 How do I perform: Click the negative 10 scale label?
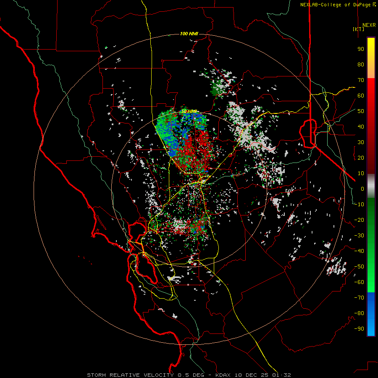[359, 205]
